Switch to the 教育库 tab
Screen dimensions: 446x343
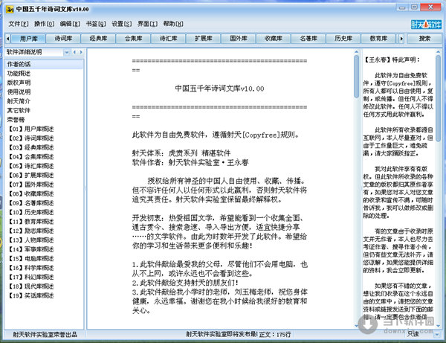[378, 39]
